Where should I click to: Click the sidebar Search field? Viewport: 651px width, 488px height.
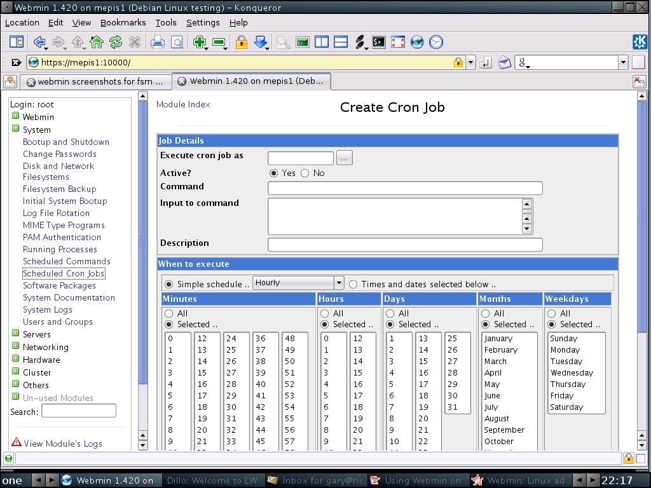[x=79, y=411]
